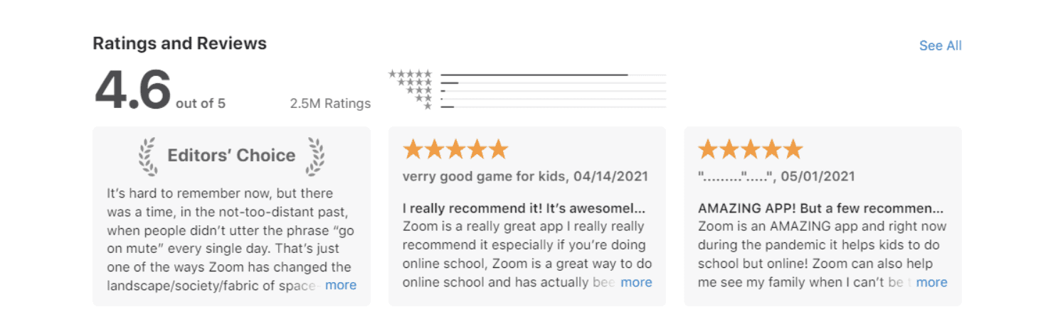Click the stars on AMAZING APP review
The image size is (1053, 324).
point(751,149)
